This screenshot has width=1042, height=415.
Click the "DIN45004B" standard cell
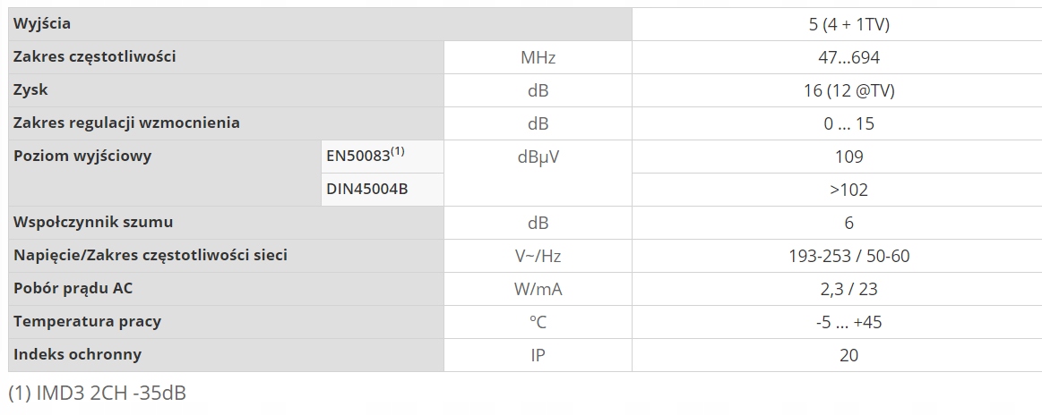click(367, 190)
